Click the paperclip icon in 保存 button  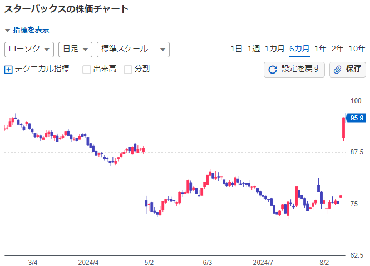[x=338, y=70]
